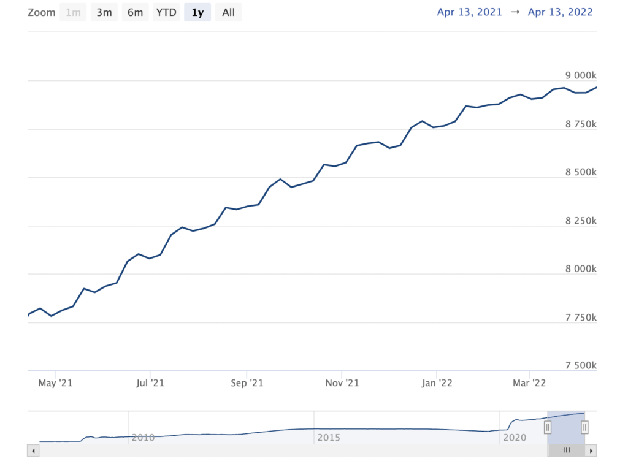The width and height of the screenshot is (628, 464).
Task: Select the 6m zoom range
Action: point(135,12)
